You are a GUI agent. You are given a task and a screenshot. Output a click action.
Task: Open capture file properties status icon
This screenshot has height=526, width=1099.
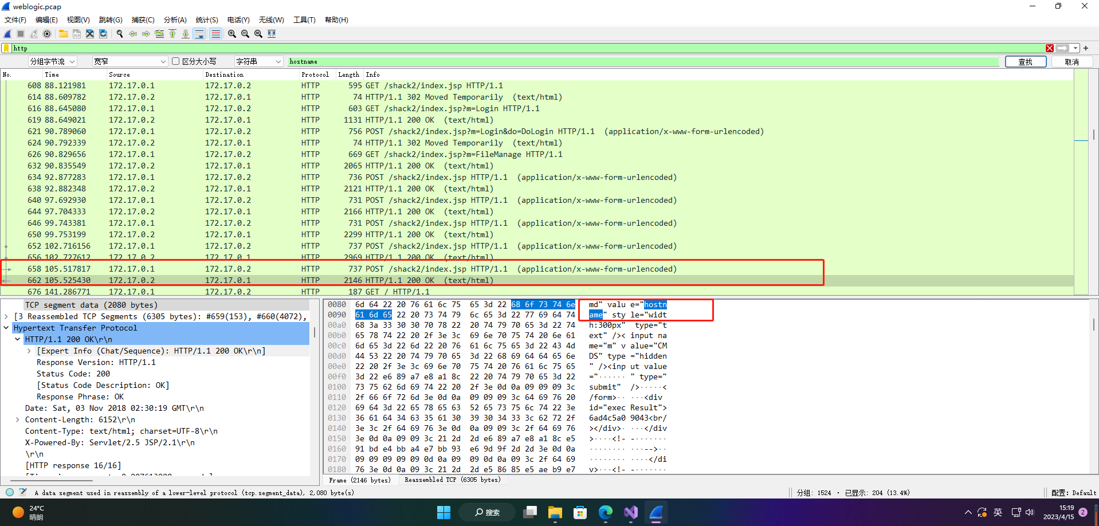tap(23, 492)
